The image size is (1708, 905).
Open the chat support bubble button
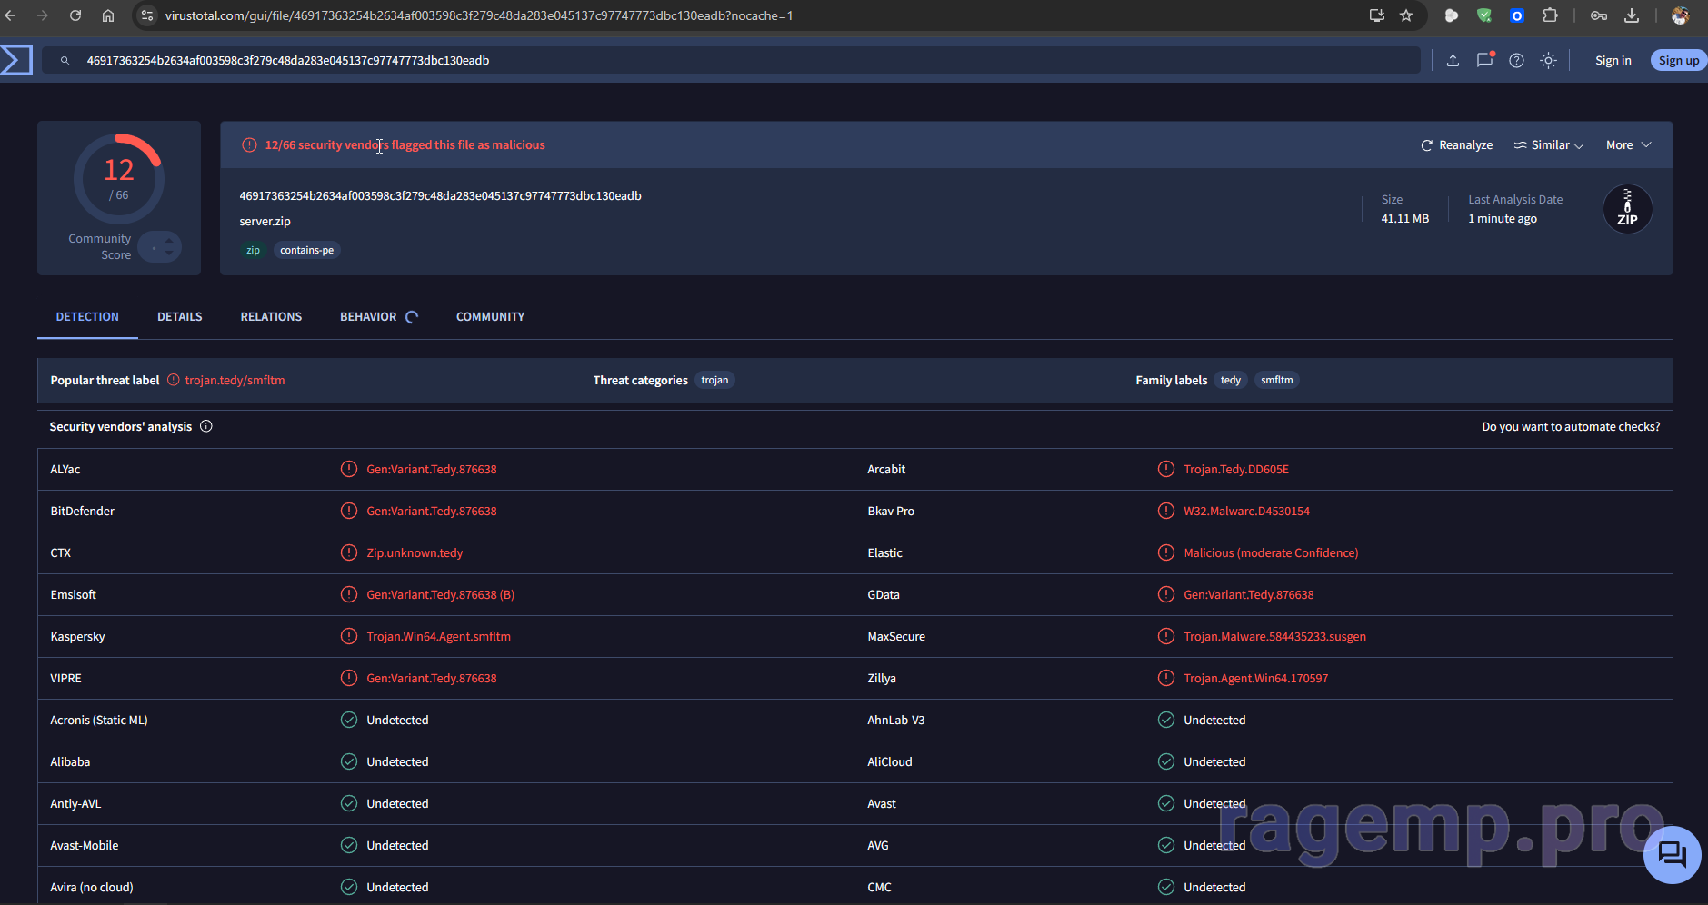[x=1672, y=855]
